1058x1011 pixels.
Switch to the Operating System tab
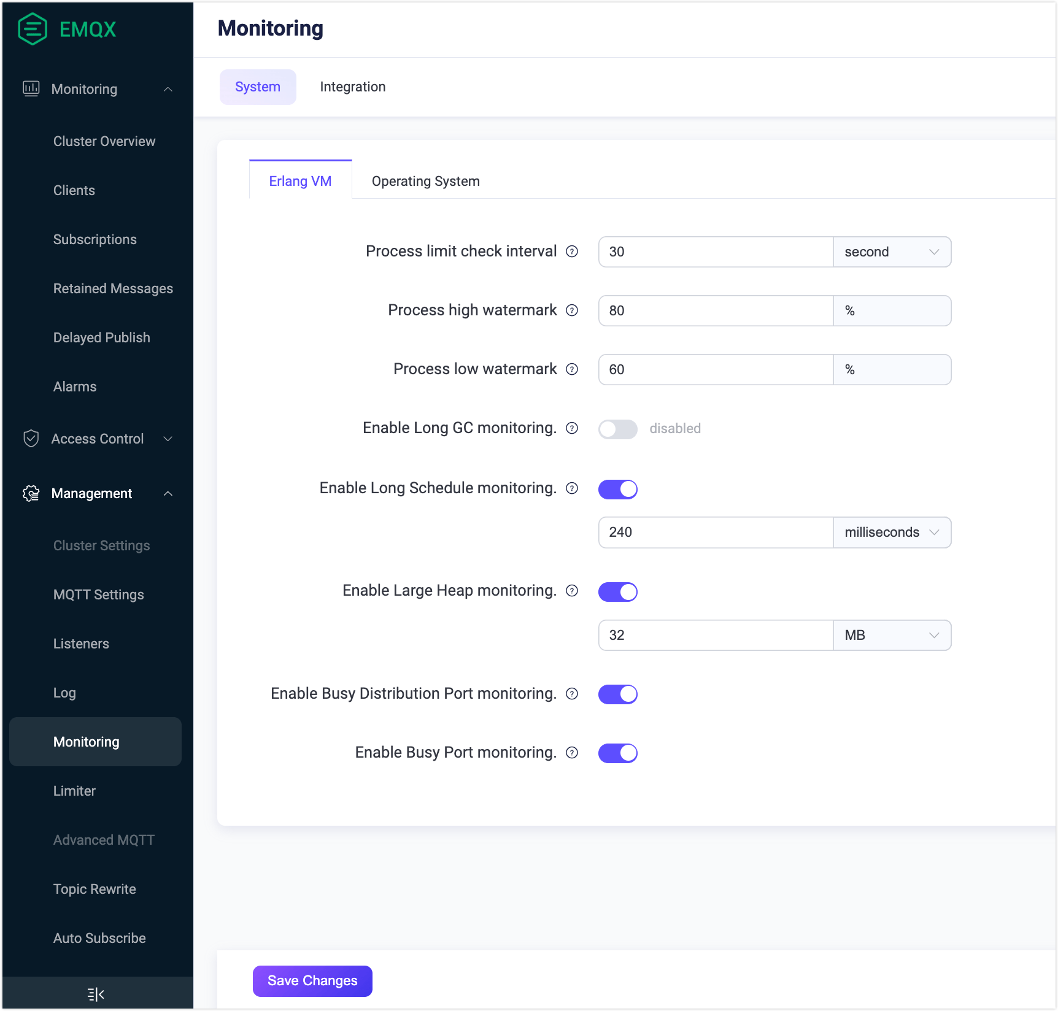click(425, 182)
